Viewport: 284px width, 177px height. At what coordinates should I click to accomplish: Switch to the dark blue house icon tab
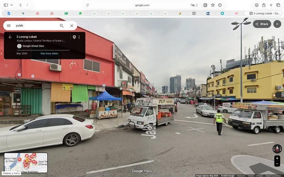(x=208, y=13)
